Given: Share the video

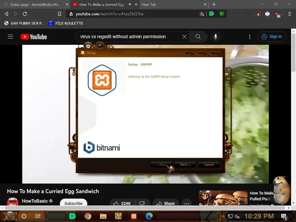Looking at the screenshot, I should pos(166,203).
